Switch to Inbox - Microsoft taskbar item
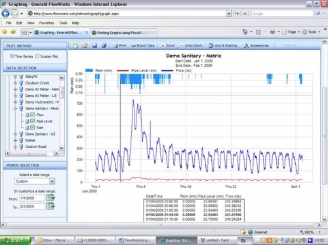The width and height of the screenshot is (328, 245). (x=54, y=240)
